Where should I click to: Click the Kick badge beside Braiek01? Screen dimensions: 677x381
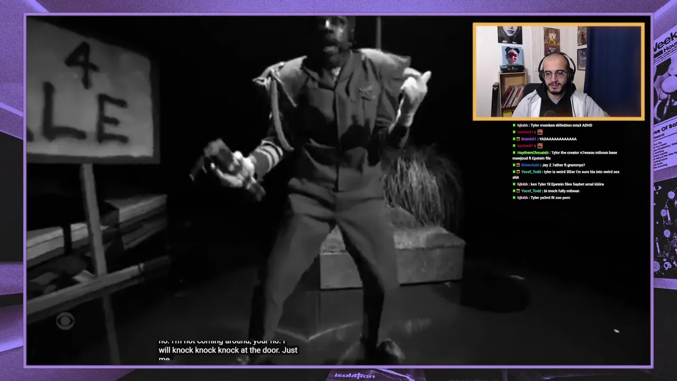[514, 139]
